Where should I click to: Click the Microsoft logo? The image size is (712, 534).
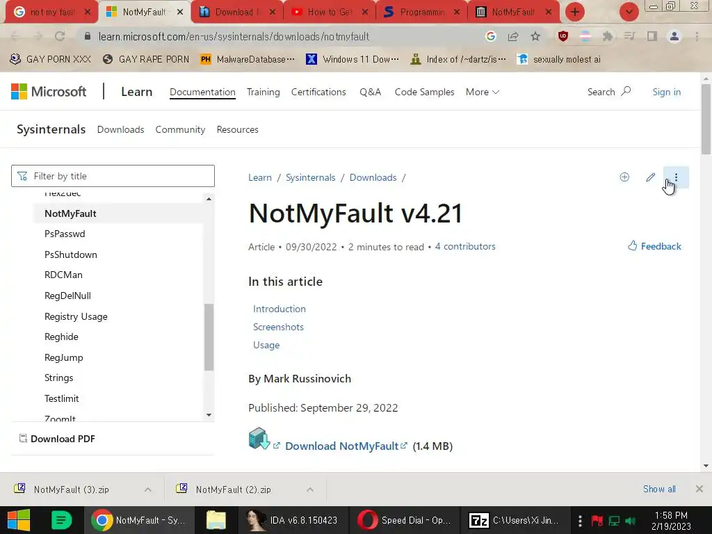pyautogui.click(x=49, y=92)
